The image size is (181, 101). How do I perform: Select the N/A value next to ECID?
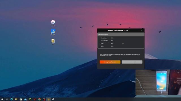point(112,43)
